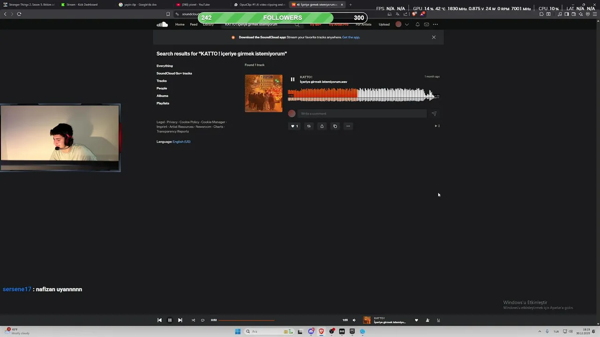Go to SoundCloud Home tab
This screenshot has width=600, height=337.
click(x=180, y=24)
